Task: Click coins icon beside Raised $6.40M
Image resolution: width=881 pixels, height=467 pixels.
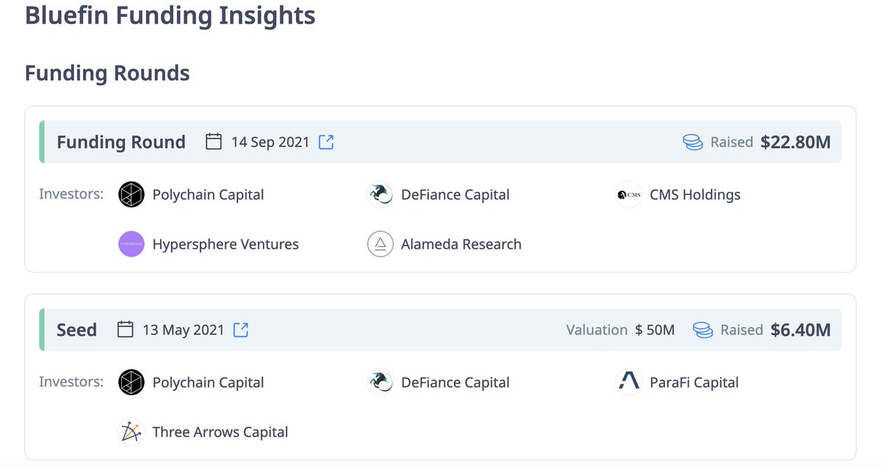Action: point(703,330)
